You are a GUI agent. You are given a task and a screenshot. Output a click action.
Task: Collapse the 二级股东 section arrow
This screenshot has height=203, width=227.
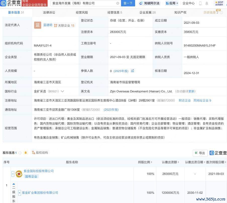coord(14,184)
